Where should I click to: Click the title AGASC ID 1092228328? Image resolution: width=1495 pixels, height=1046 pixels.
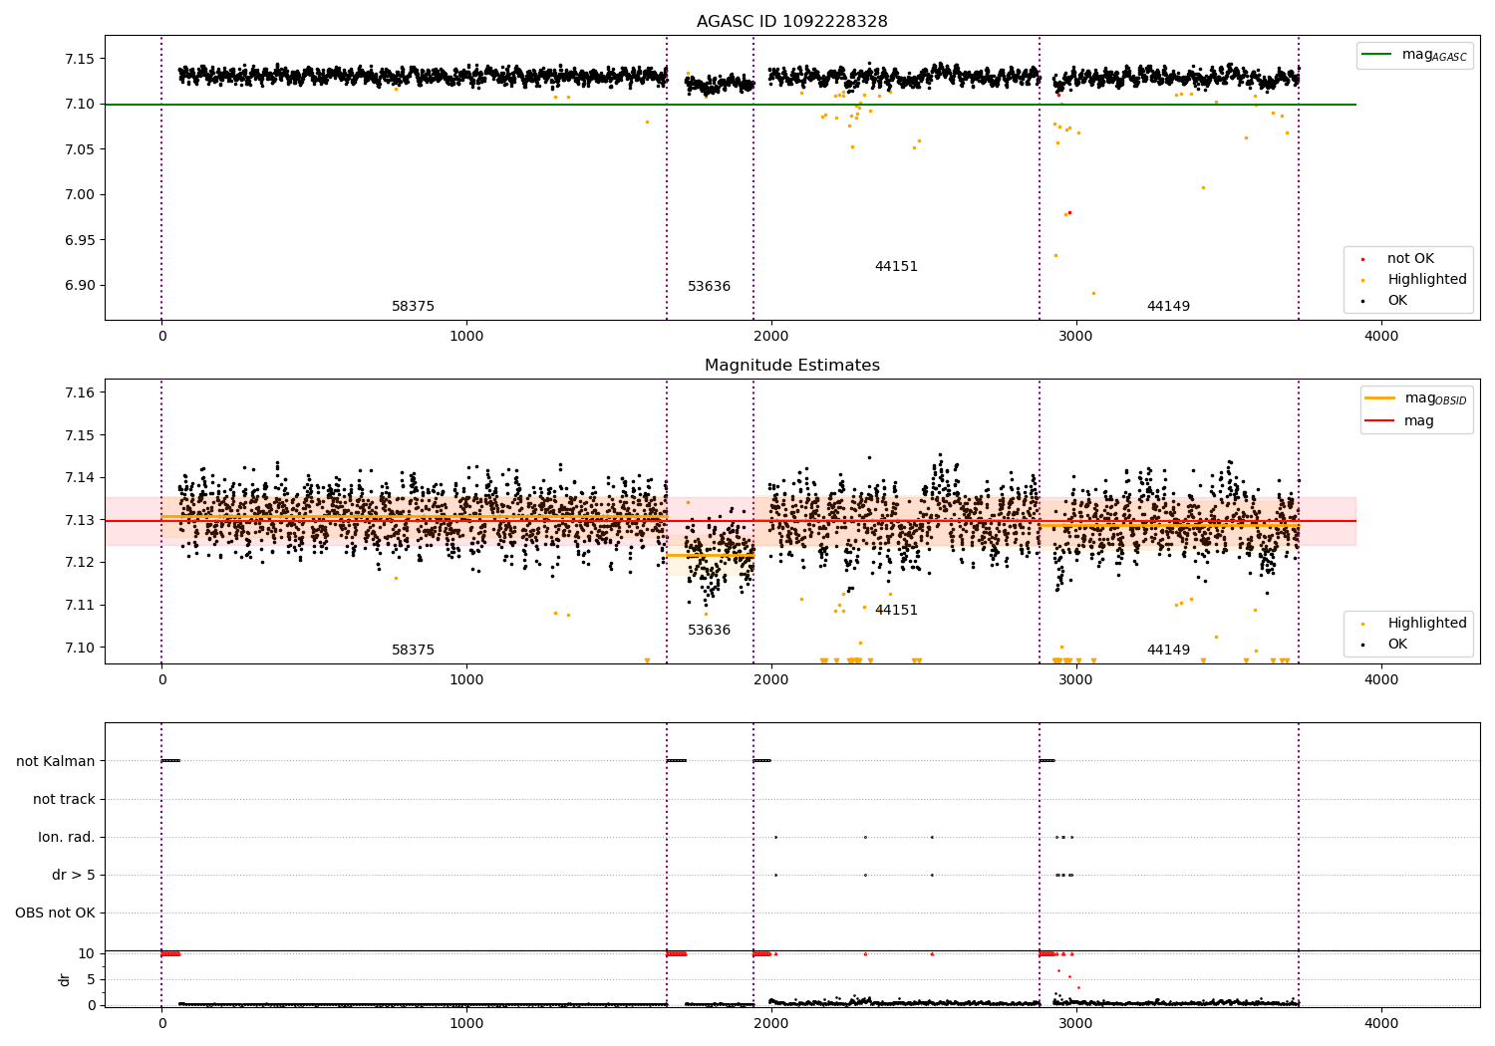click(791, 22)
